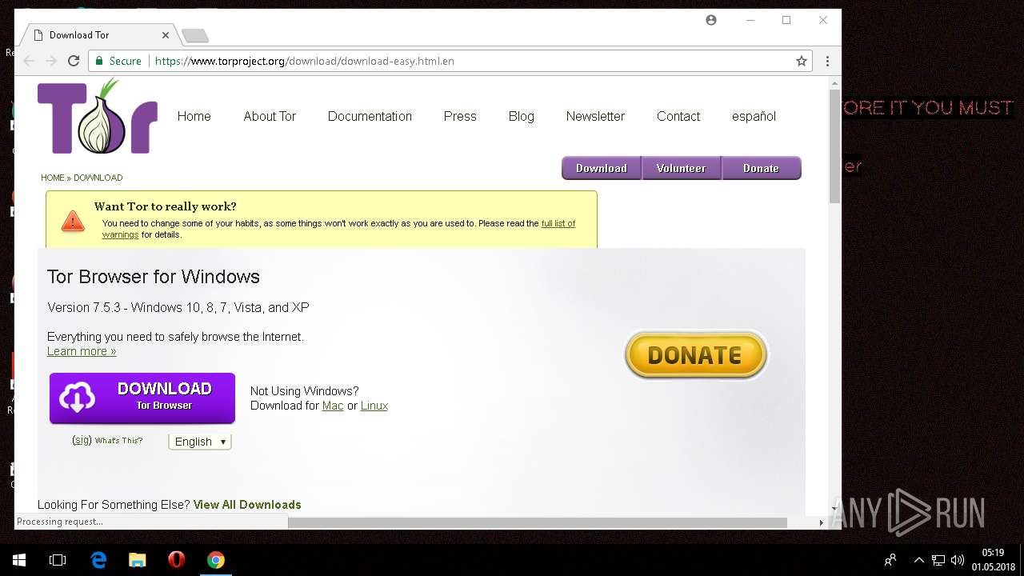Open the Chrome user profile icon

click(711, 20)
